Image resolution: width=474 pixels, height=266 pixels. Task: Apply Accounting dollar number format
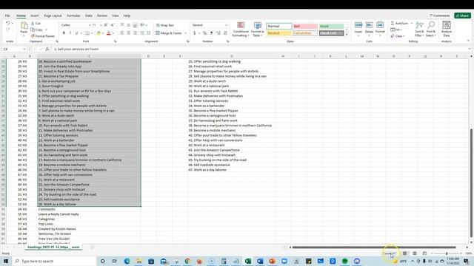[195, 33]
